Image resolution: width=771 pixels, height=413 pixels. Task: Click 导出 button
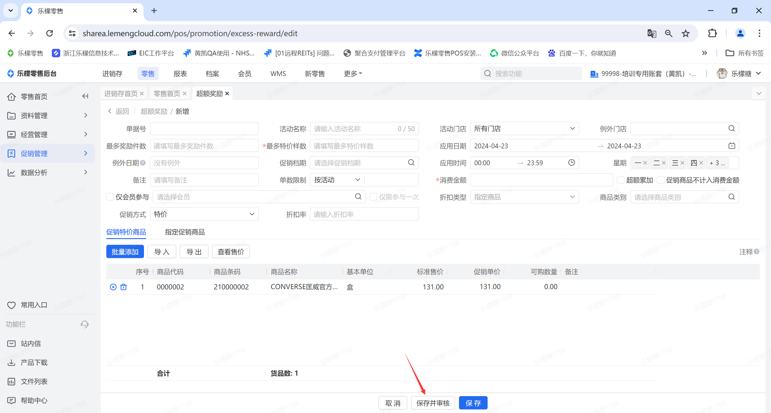pos(194,252)
